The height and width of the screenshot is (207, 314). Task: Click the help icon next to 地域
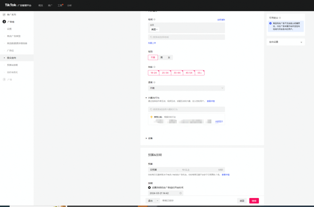coord(154,20)
